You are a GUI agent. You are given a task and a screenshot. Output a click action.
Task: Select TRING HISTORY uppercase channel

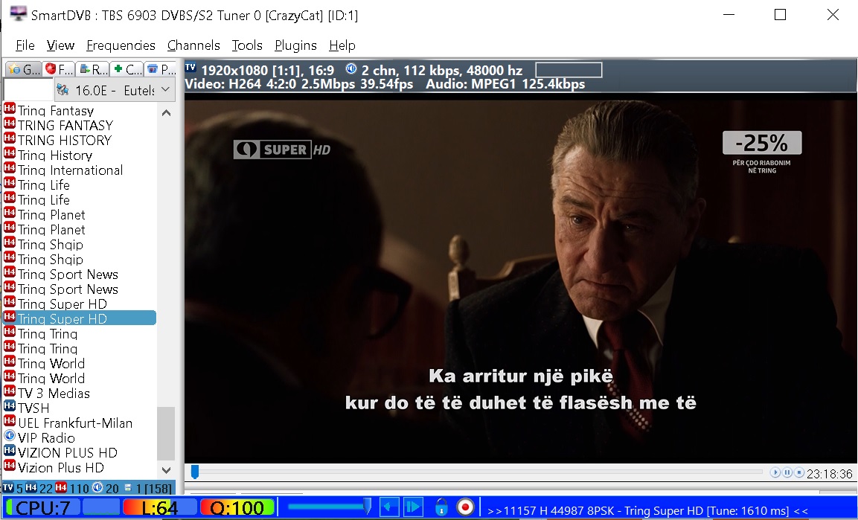(x=65, y=140)
